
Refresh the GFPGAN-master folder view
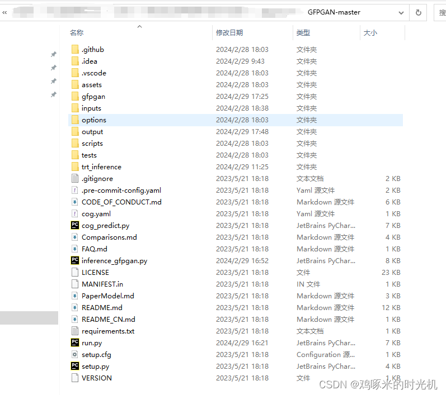[418, 12]
